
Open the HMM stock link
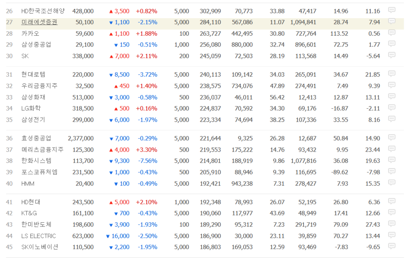[x=28, y=184]
